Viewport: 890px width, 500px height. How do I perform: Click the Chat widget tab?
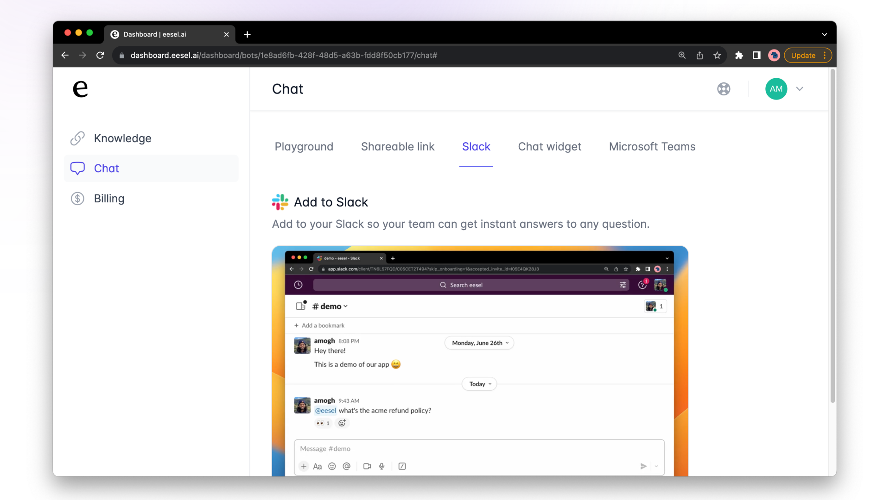point(549,146)
